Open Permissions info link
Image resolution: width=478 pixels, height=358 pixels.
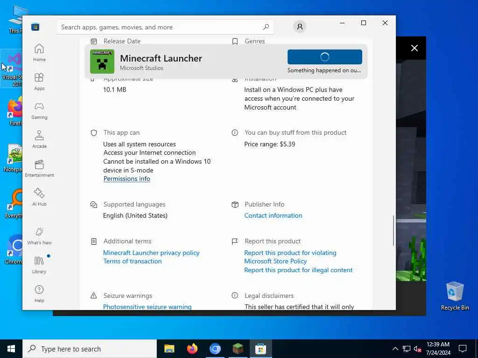127,179
